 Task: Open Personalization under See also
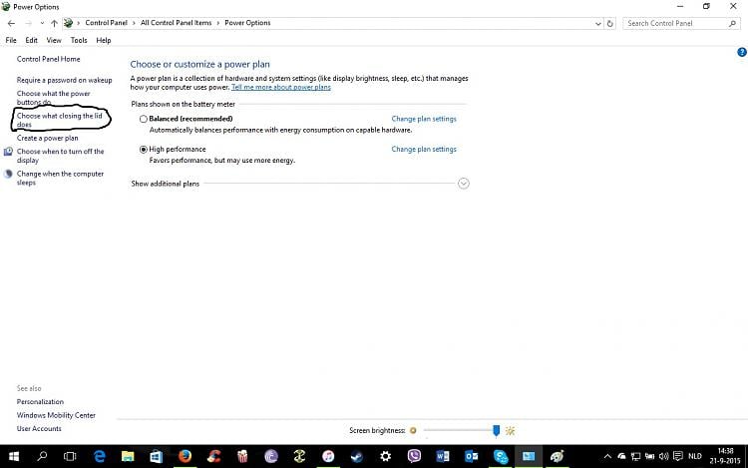point(40,402)
